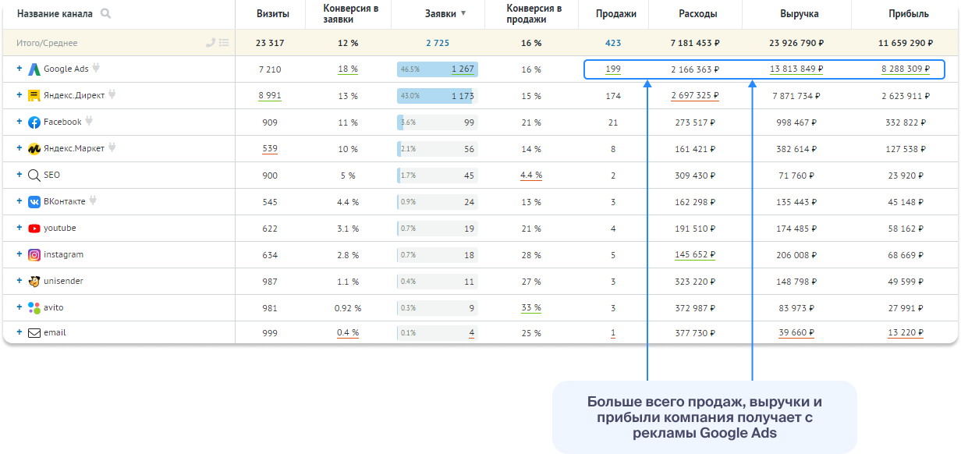The image size is (961, 454).
Task: Sort by the Заявки column arrow
Action: [463, 14]
